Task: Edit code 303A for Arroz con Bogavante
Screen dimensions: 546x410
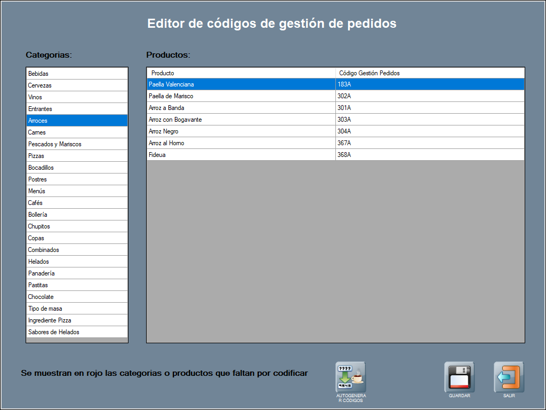Action: tap(430, 120)
